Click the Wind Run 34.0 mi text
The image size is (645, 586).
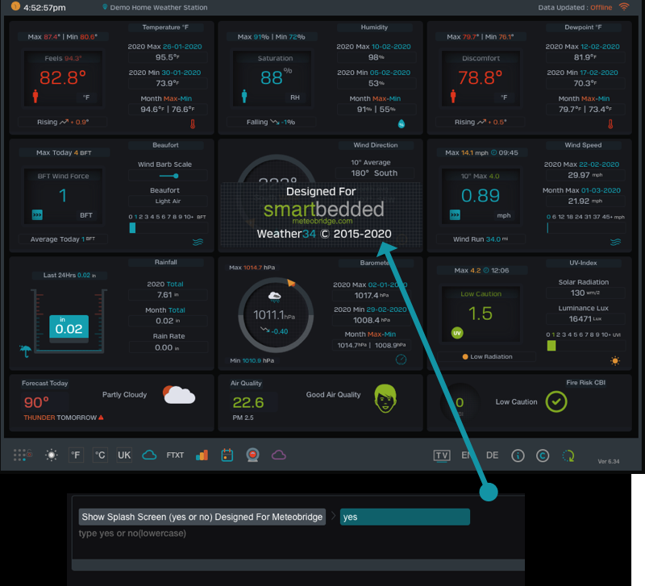[481, 239]
